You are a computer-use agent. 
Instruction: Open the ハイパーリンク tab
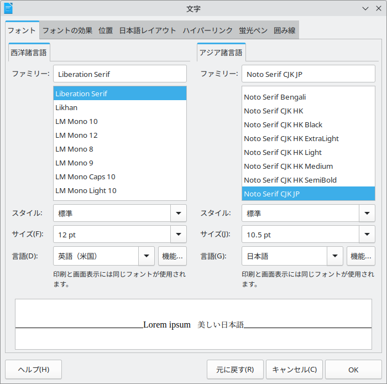207,30
